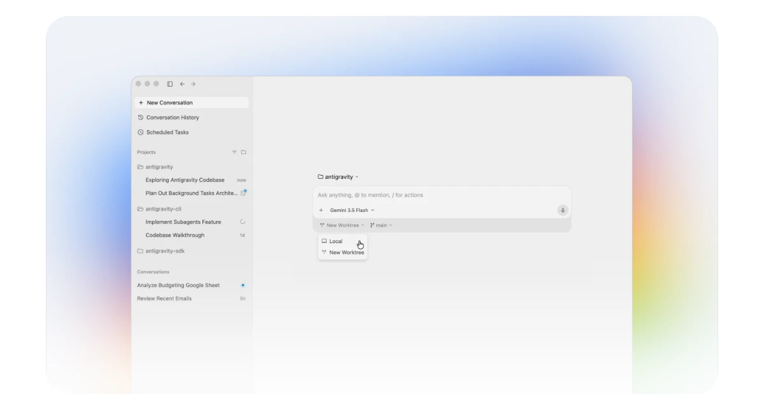Toggle the sidebar panel icon
Viewport: 764px width, 401px height.
(x=170, y=84)
